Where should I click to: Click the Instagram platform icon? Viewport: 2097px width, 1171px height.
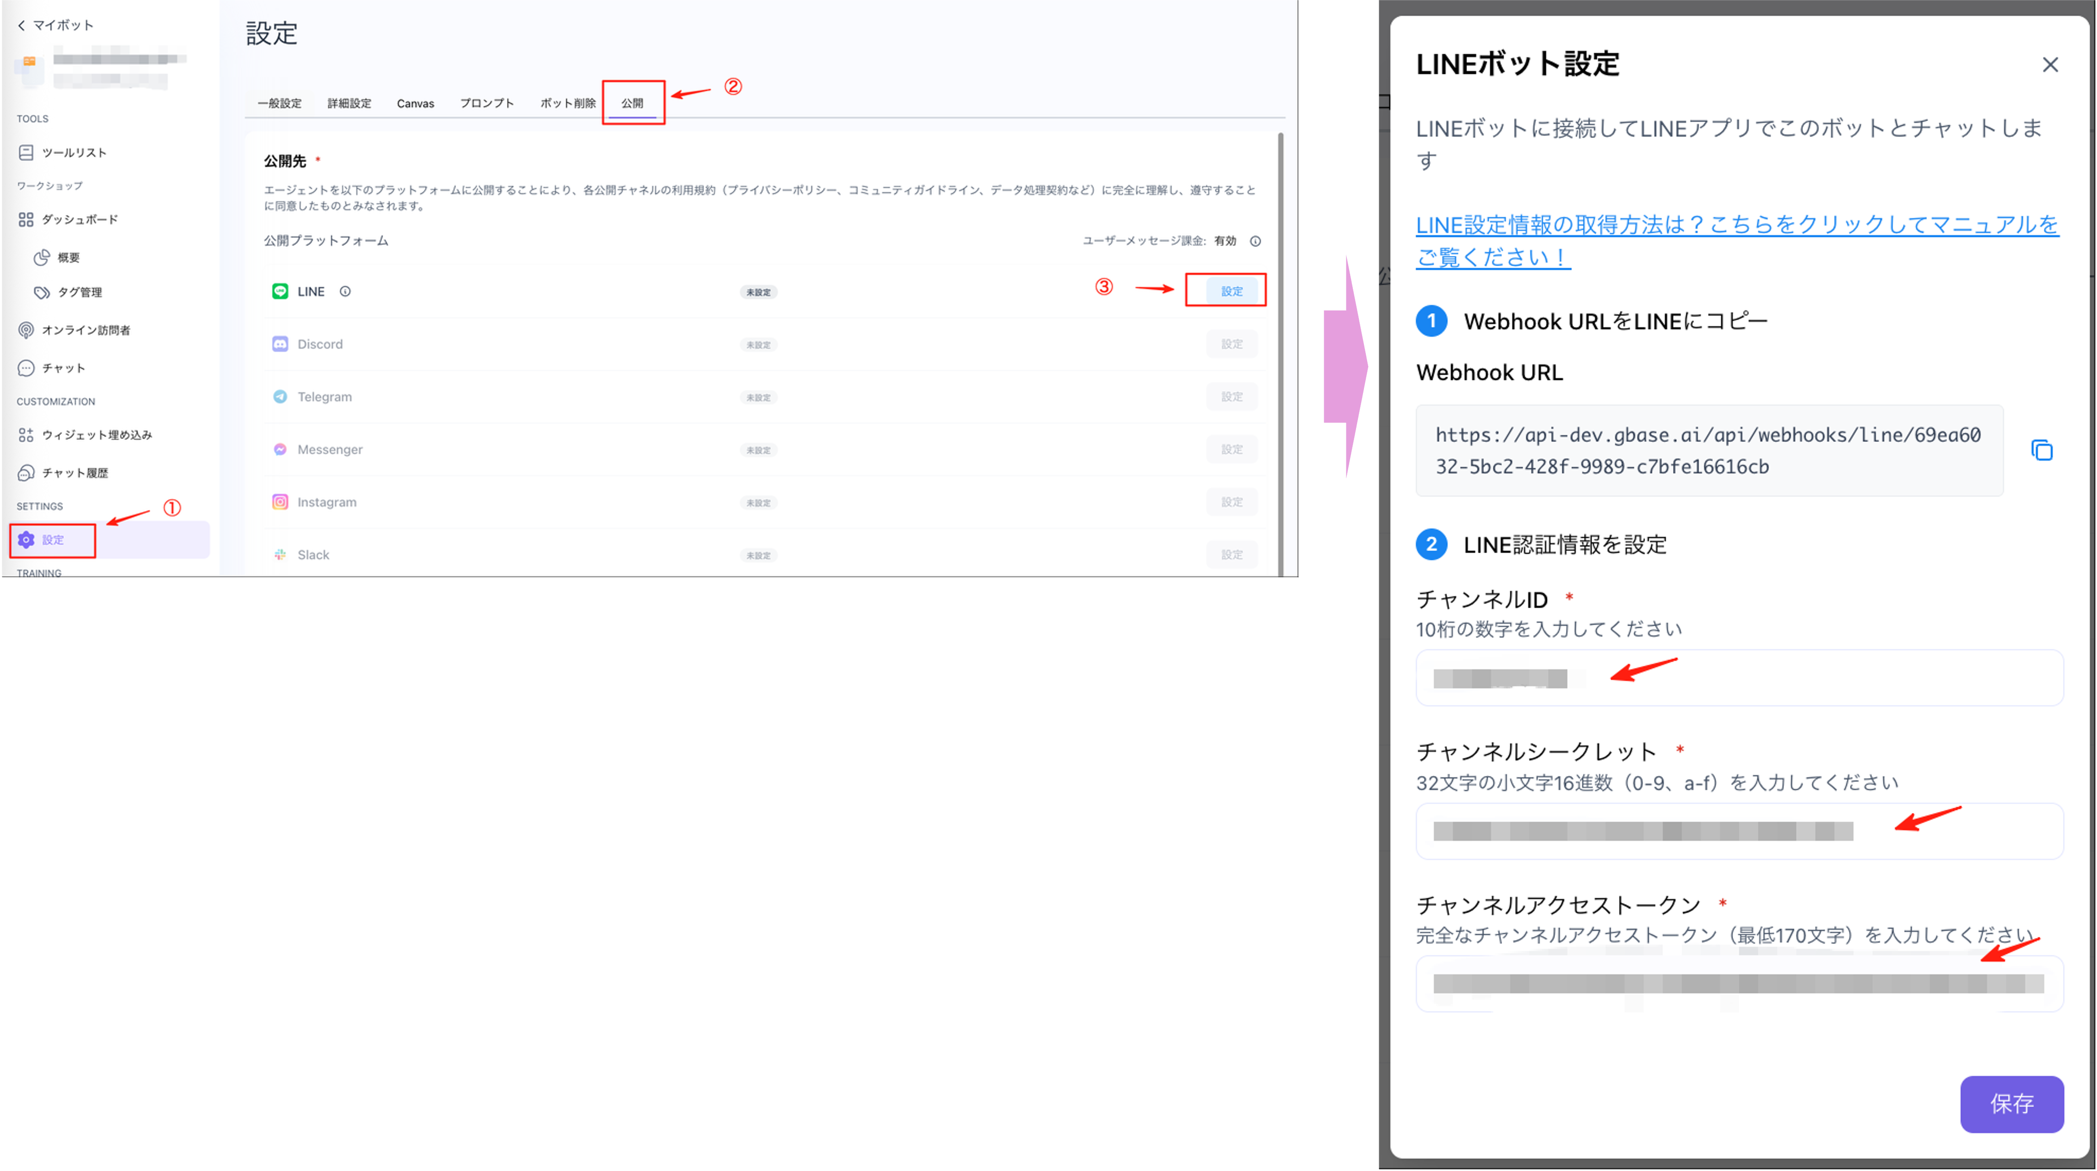point(280,501)
